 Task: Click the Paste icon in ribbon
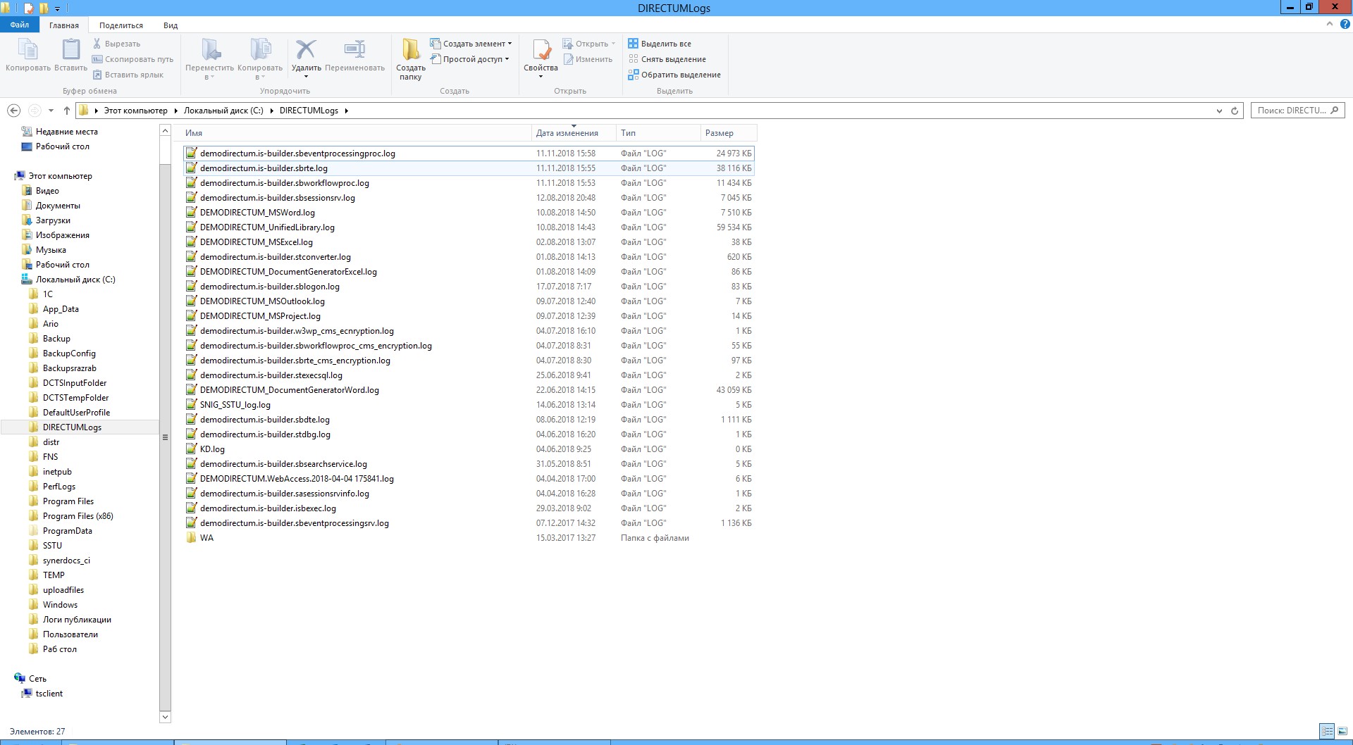tap(70, 50)
